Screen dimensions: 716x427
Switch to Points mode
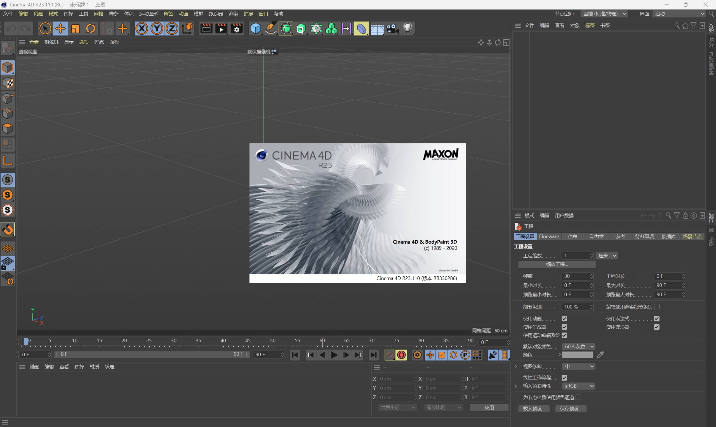[8, 98]
